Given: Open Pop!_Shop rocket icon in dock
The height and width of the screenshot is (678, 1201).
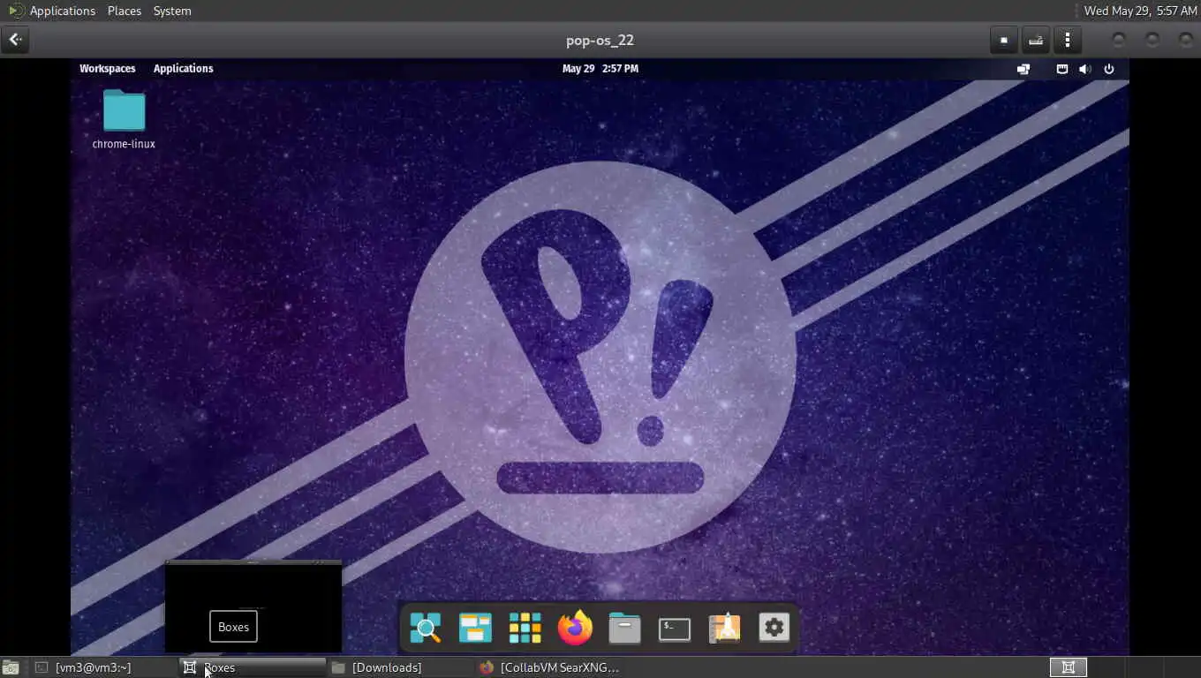Looking at the screenshot, I should (x=724, y=628).
